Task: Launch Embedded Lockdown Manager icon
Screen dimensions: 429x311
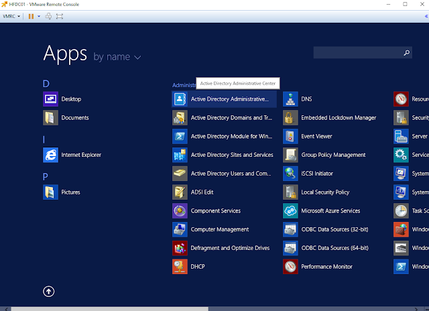Action: pyautogui.click(x=290, y=117)
